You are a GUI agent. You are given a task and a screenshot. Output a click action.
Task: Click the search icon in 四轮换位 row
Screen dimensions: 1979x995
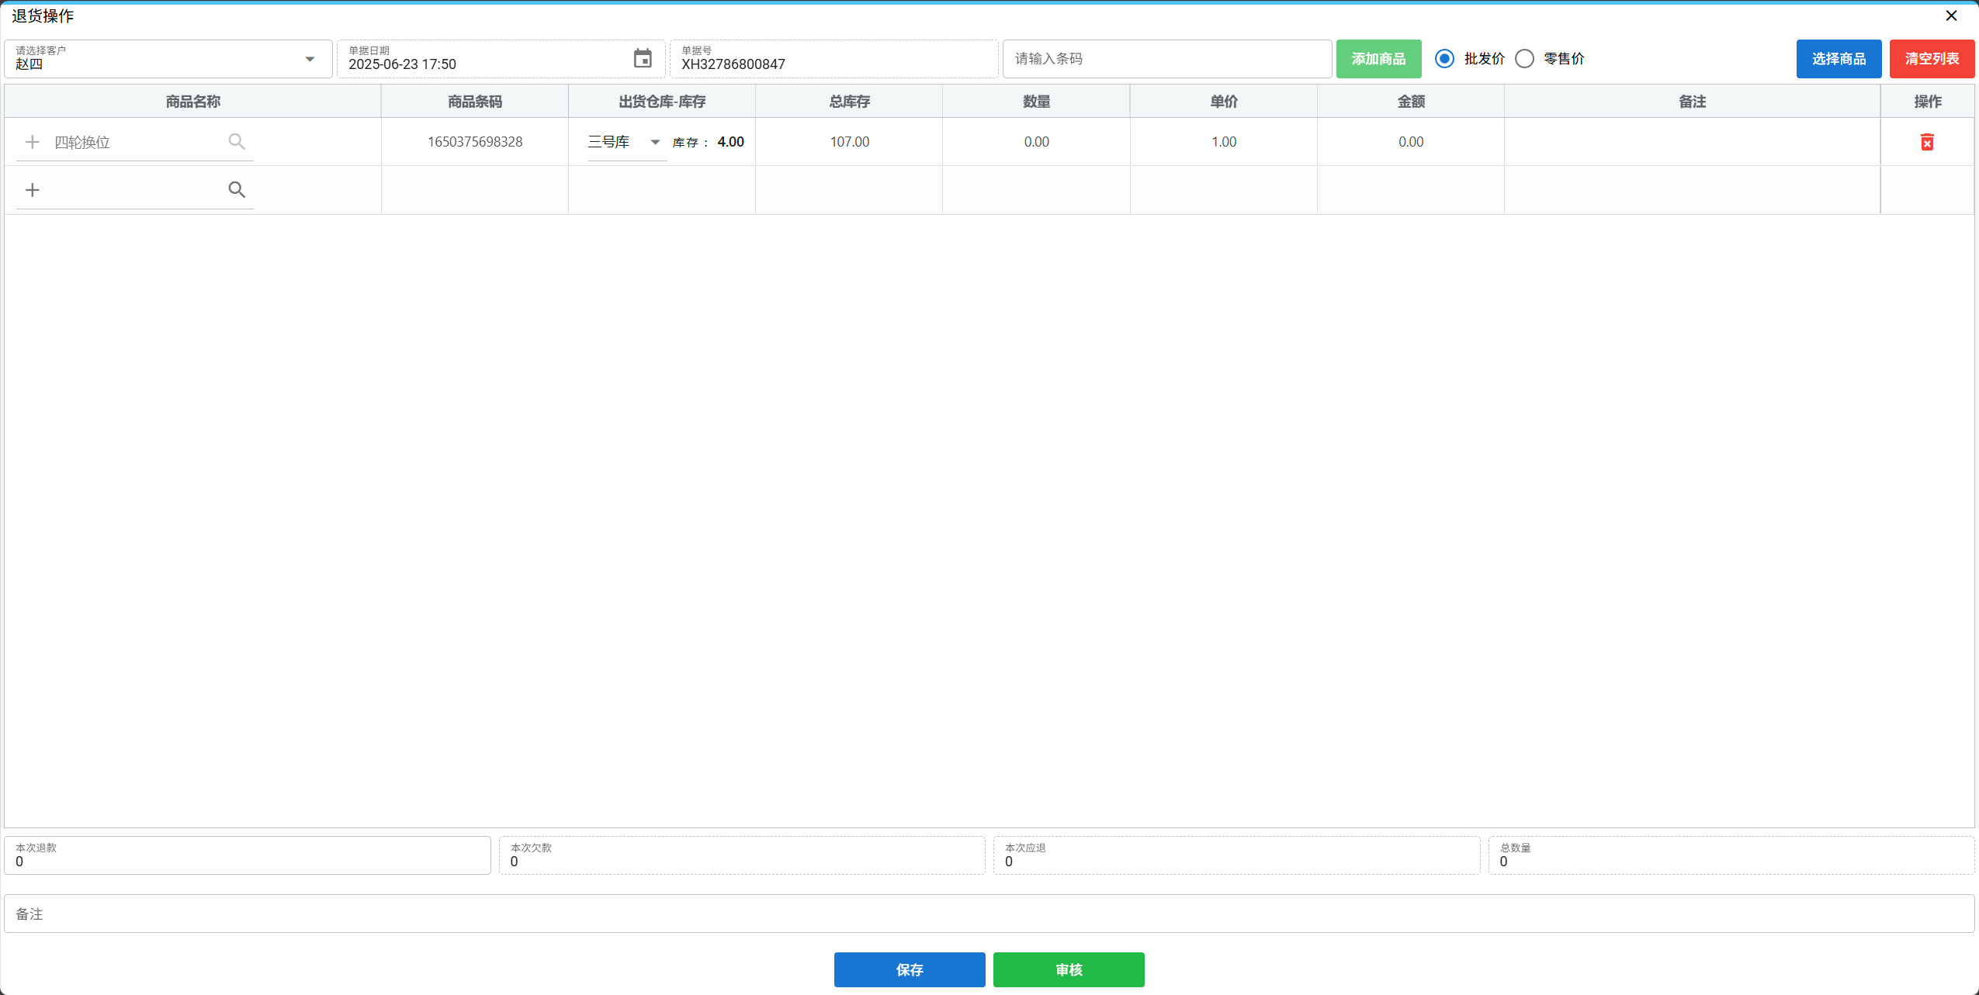click(x=237, y=142)
